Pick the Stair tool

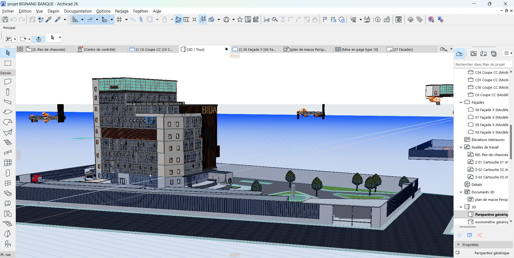pos(8,142)
